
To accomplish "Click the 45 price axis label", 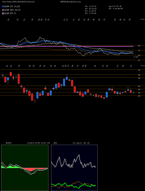I will pyautogui.click(x=139, y=70).
